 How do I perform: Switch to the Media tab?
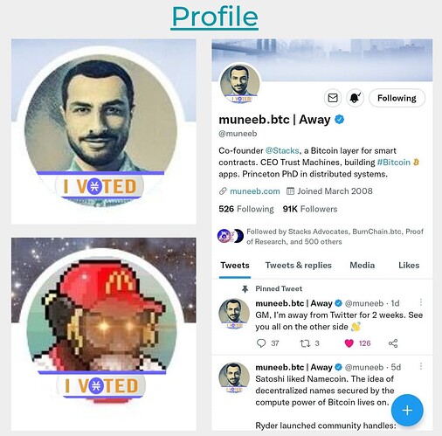click(363, 266)
